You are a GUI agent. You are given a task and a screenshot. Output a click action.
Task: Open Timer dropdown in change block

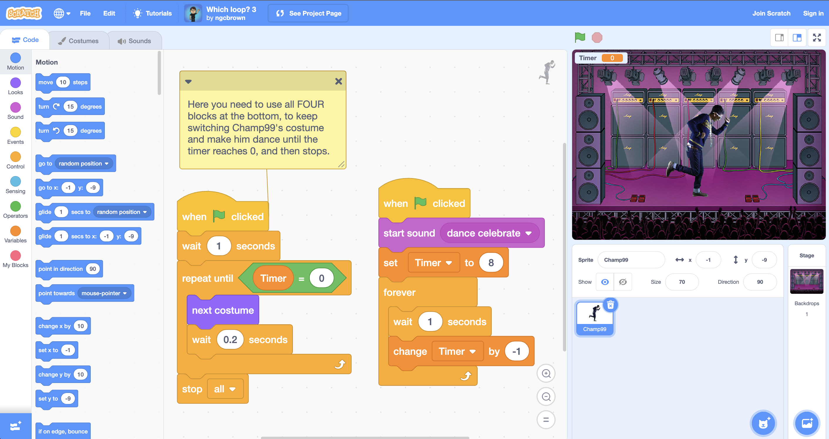pos(457,351)
